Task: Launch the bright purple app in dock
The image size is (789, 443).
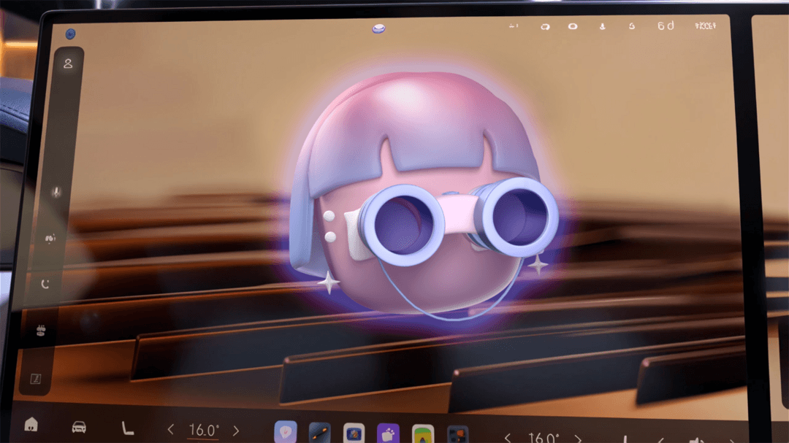Action: 388,434
